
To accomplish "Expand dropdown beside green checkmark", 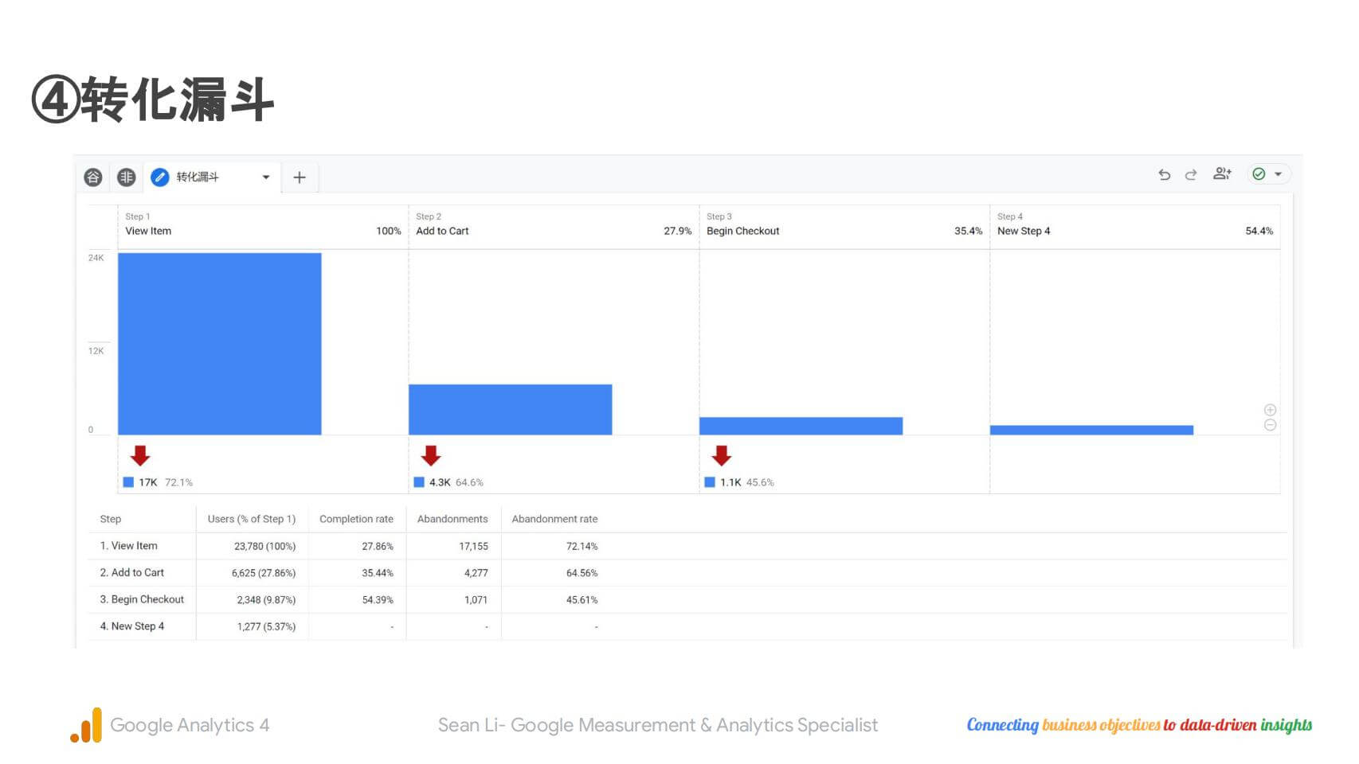I will [x=1279, y=174].
